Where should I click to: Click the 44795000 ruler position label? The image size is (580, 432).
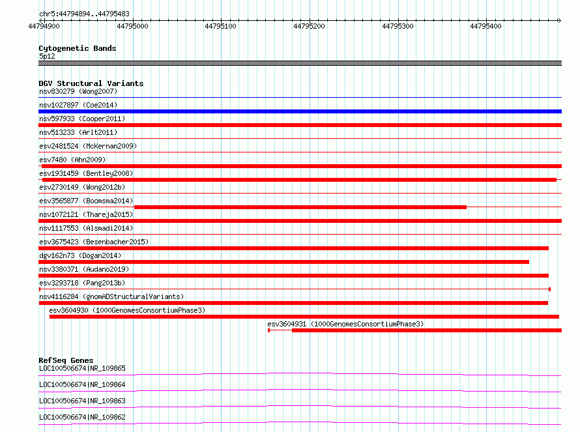(132, 26)
